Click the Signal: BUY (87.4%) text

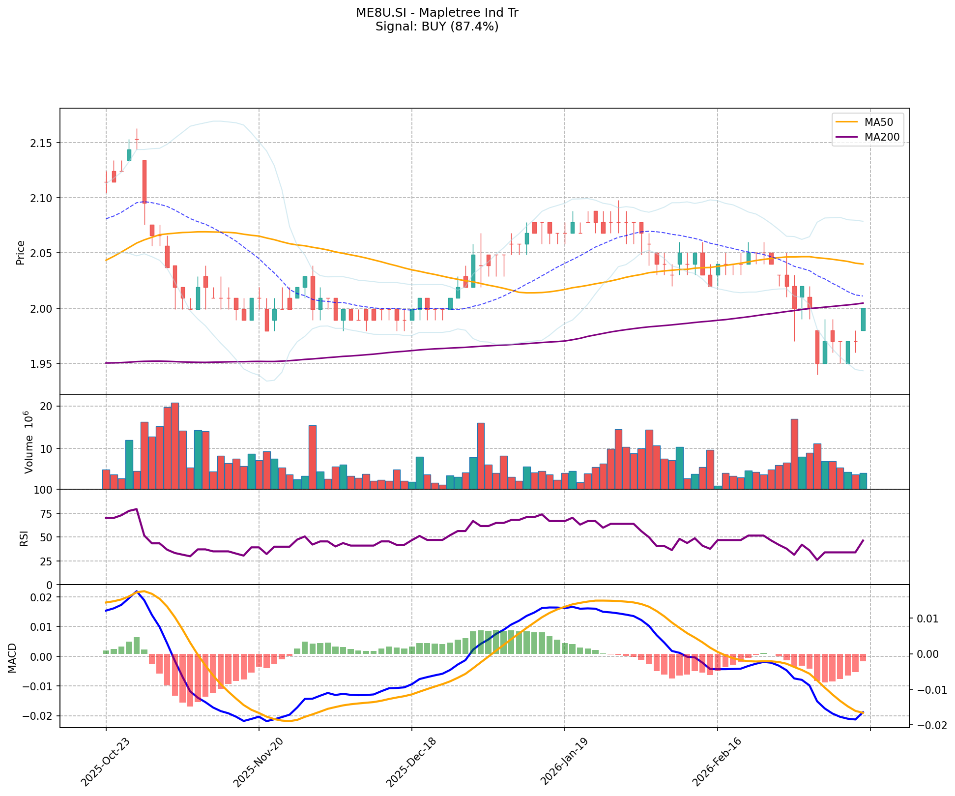[437, 27]
